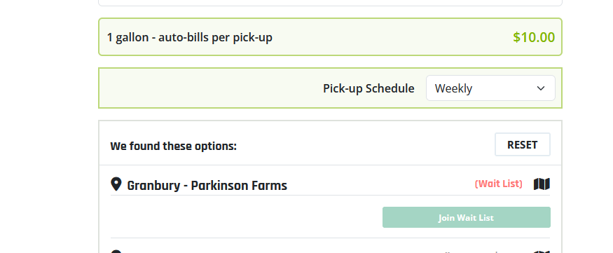Screen dimensions: 613x253
Task: Click the partially visible map icon at bottom
Action: 542,252
